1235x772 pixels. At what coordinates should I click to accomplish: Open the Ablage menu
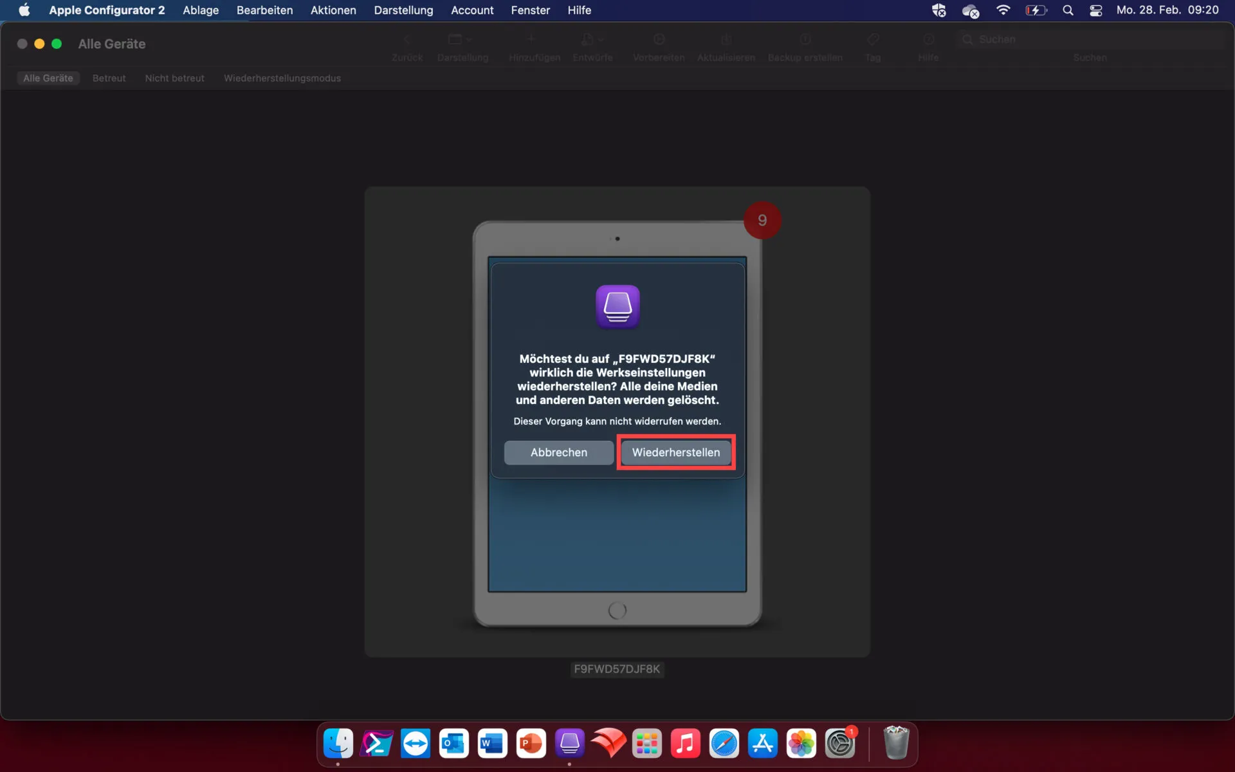201,10
